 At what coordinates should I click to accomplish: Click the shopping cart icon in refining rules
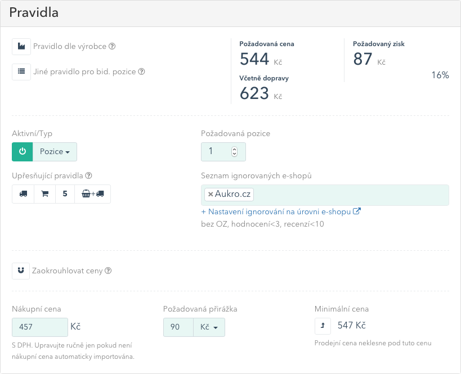click(x=44, y=194)
